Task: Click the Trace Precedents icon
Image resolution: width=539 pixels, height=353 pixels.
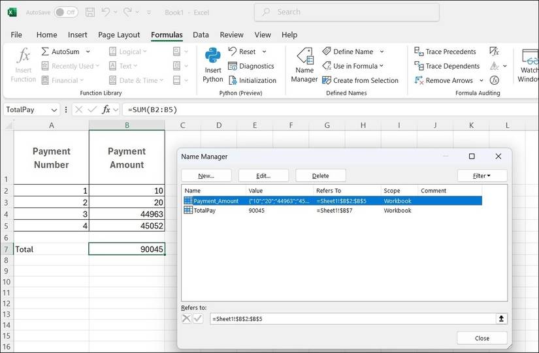Action: tap(419, 52)
